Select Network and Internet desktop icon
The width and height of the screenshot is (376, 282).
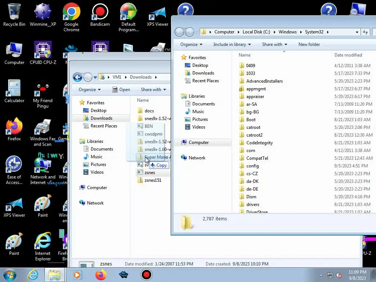pyautogui.click(x=43, y=170)
